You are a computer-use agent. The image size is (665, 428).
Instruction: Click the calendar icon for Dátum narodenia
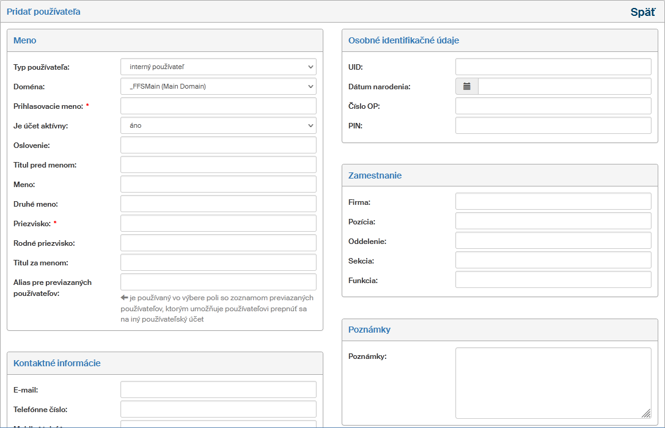(467, 86)
